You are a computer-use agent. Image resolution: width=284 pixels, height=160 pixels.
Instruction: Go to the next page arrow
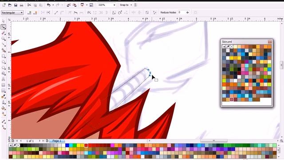point(39,141)
